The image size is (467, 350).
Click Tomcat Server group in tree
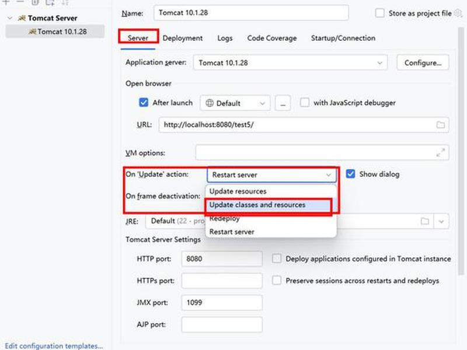53,18
